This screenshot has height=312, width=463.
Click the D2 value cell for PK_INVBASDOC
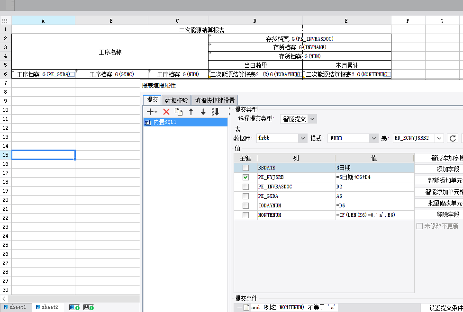click(x=374, y=187)
